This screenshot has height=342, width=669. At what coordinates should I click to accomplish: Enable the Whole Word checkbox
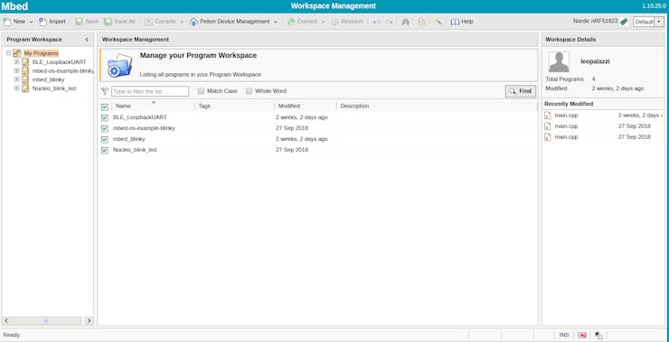coord(250,91)
